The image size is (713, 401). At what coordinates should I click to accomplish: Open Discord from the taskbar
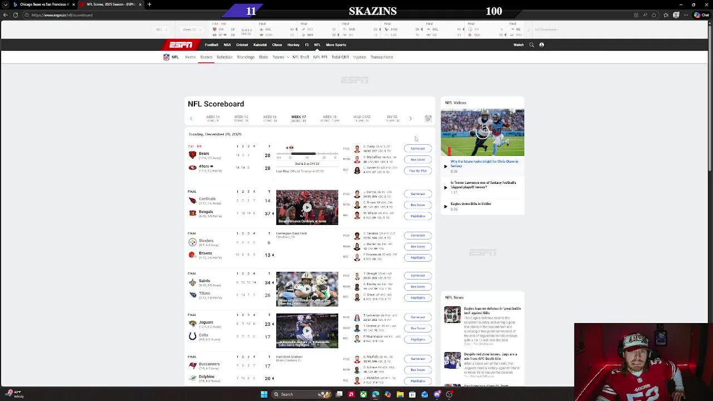(x=437, y=394)
